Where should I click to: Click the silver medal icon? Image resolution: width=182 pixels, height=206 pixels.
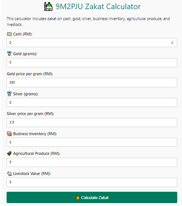coord(9,94)
